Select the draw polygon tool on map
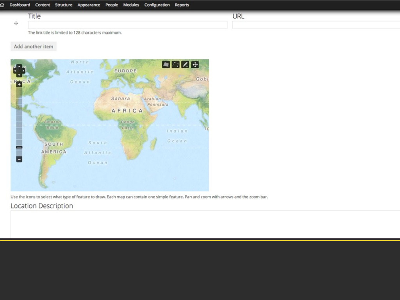The image size is (400, 300). [166, 64]
